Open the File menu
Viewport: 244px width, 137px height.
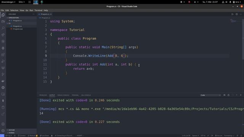coord(2,10)
